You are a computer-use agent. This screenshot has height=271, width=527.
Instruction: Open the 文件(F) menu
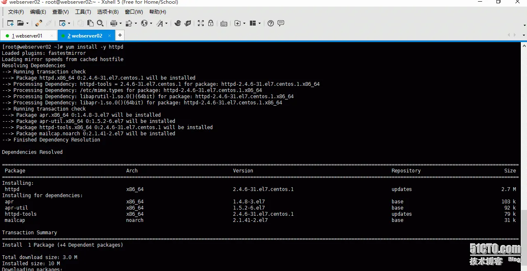point(16,12)
